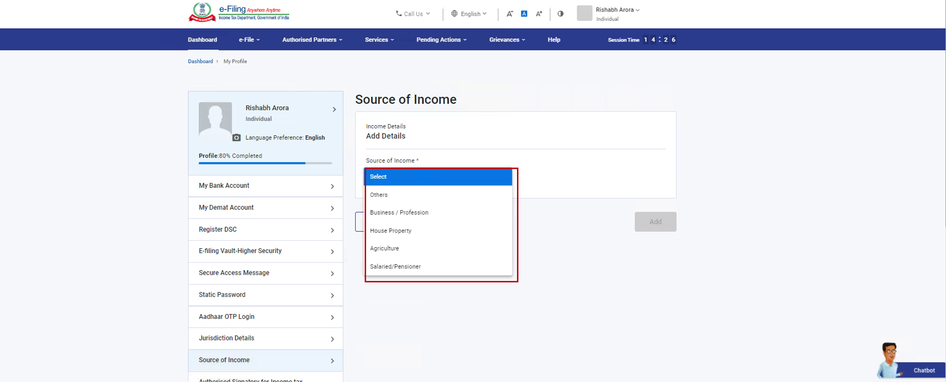This screenshot has width=946, height=382.
Task: Click the camera icon on profile photo
Action: (236, 138)
